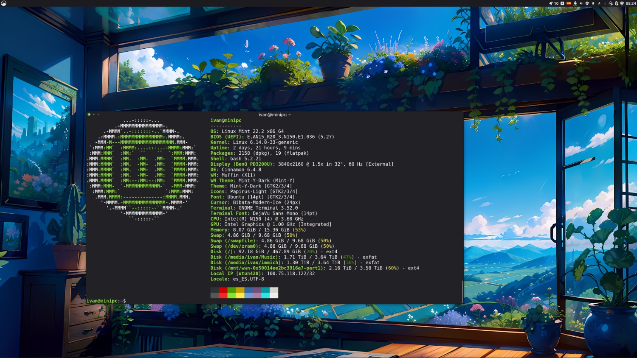This screenshot has height=358, width=637.
Task: Click the cyan color block in palette
Action: pyautogui.click(x=265, y=293)
